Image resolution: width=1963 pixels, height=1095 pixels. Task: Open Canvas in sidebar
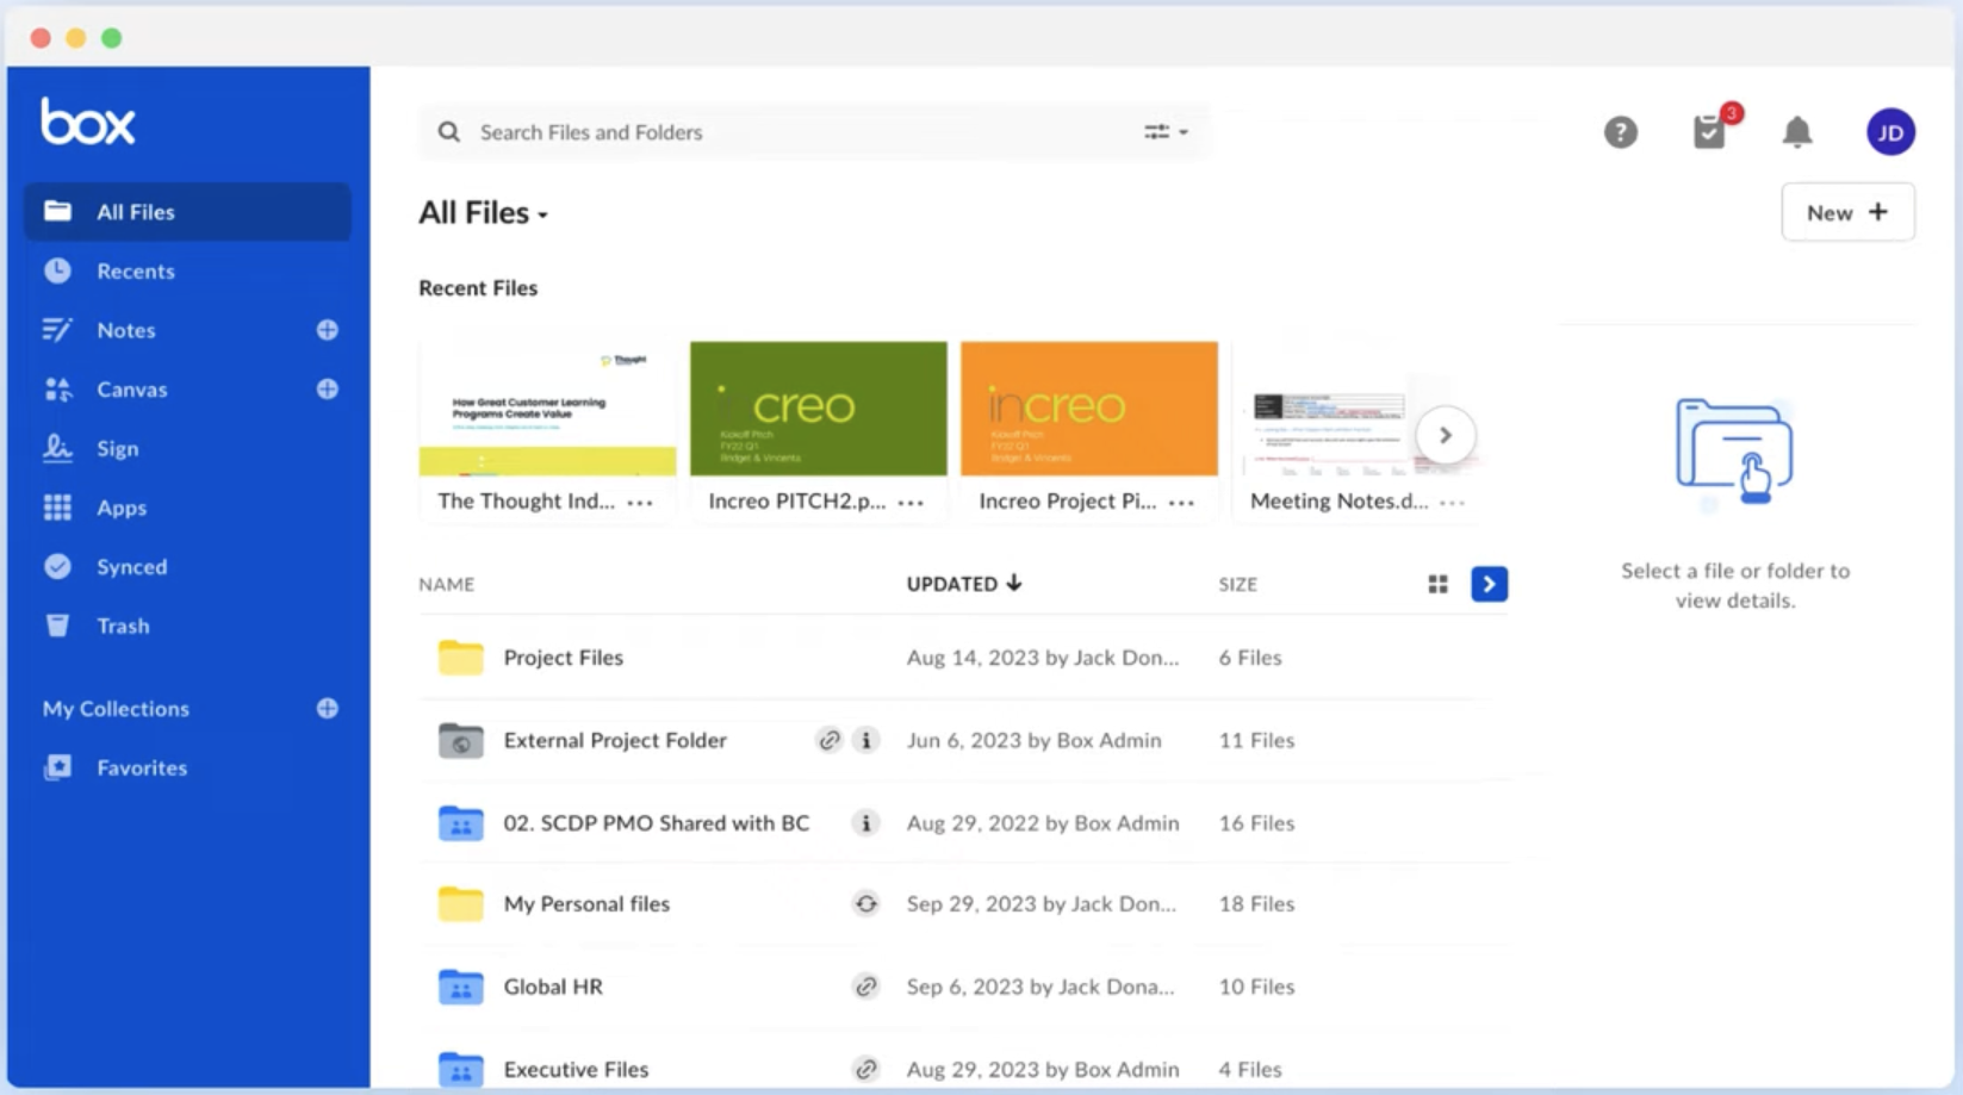[x=132, y=390]
